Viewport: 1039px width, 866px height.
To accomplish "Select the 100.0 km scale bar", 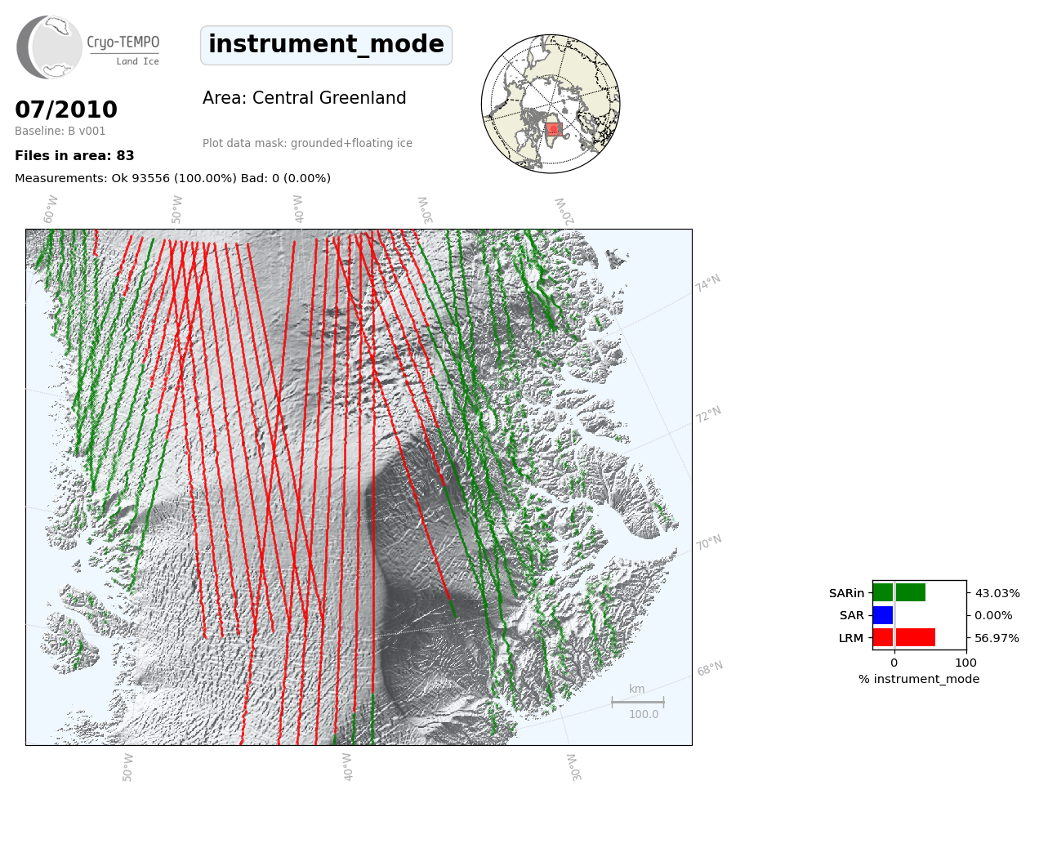I will pos(637,702).
